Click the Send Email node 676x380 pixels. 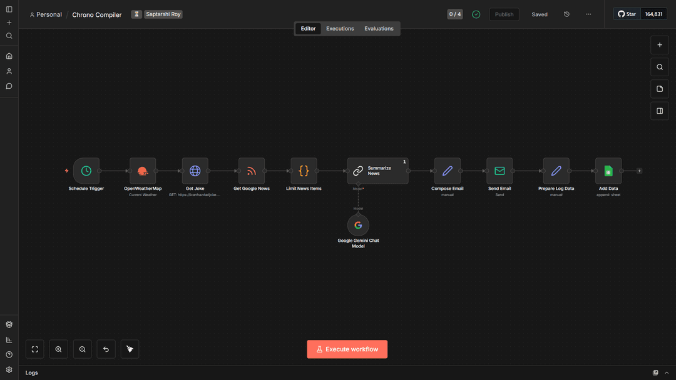pyautogui.click(x=499, y=171)
